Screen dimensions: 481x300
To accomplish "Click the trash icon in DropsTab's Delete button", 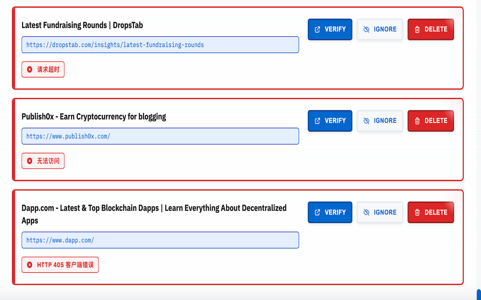I will coord(417,29).
